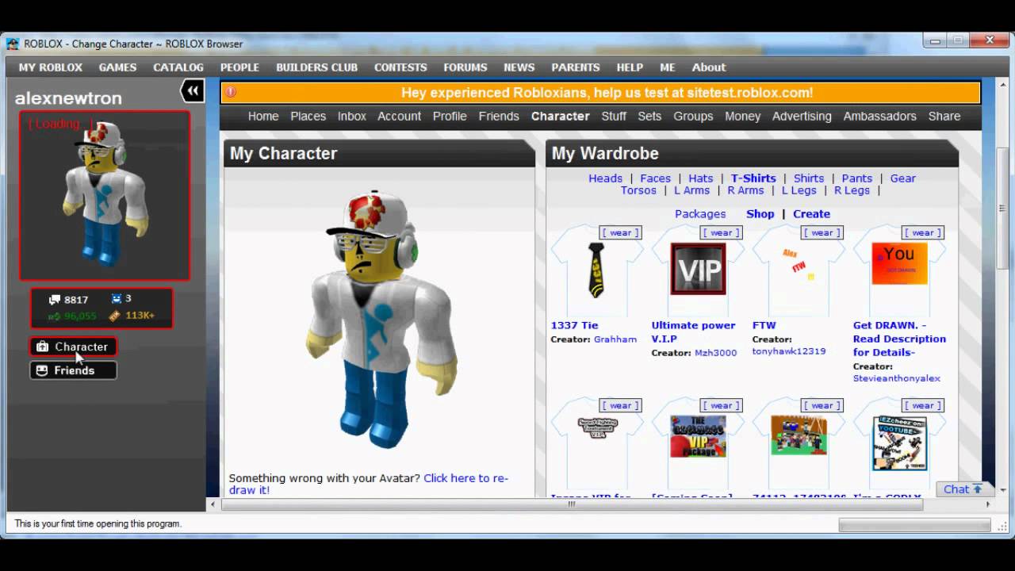1015x571 pixels.
Task: Open the Ambassadors tab
Action: pyautogui.click(x=880, y=116)
